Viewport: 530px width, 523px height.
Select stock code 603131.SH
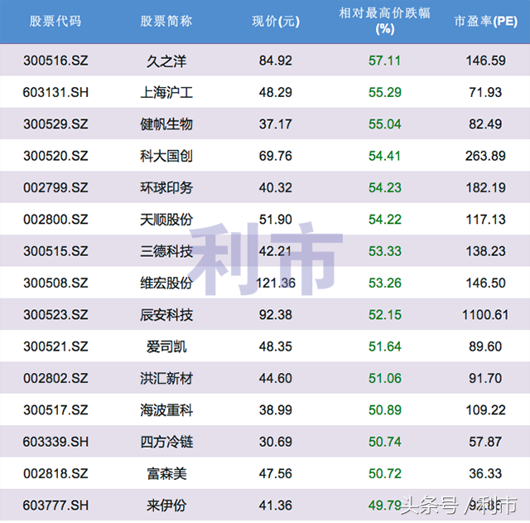(55, 92)
